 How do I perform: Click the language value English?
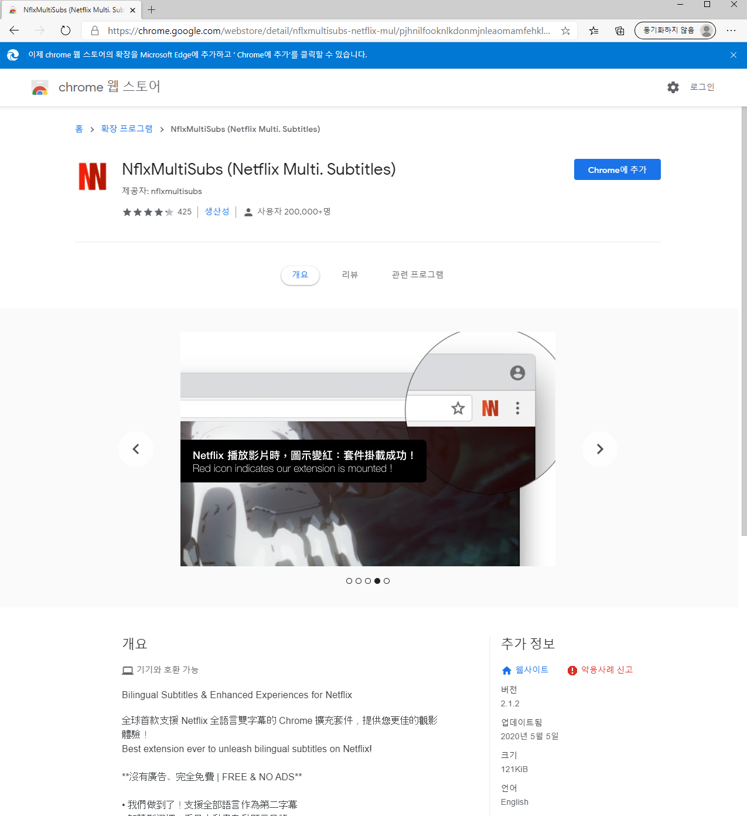(514, 802)
